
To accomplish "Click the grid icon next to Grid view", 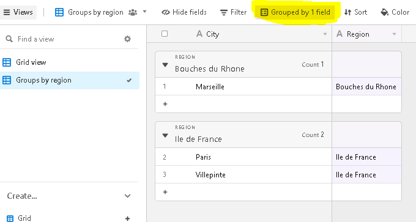I will tap(7, 62).
